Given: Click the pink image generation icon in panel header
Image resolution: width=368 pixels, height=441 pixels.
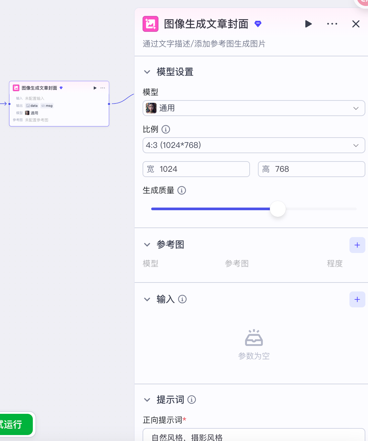Looking at the screenshot, I should pos(151,24).
